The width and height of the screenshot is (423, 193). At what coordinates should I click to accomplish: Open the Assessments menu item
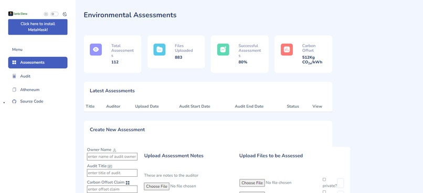click(x=38, y=62)
